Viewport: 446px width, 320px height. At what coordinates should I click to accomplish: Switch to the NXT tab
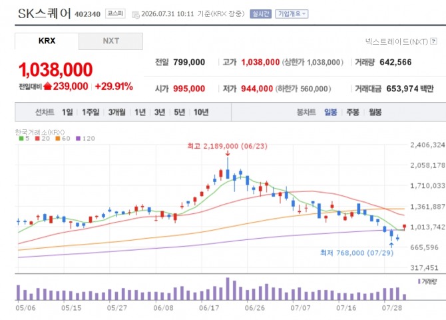pos(111,41)
